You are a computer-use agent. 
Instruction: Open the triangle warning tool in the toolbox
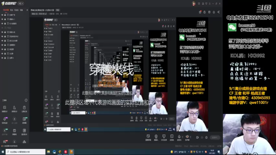pos(24,142)
